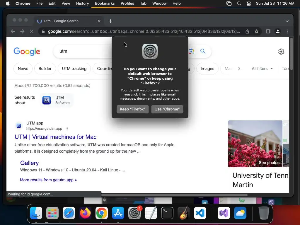Open the Bookmarks menu
This screenshot has height=225, width=300.
click(x=105, y=3)
